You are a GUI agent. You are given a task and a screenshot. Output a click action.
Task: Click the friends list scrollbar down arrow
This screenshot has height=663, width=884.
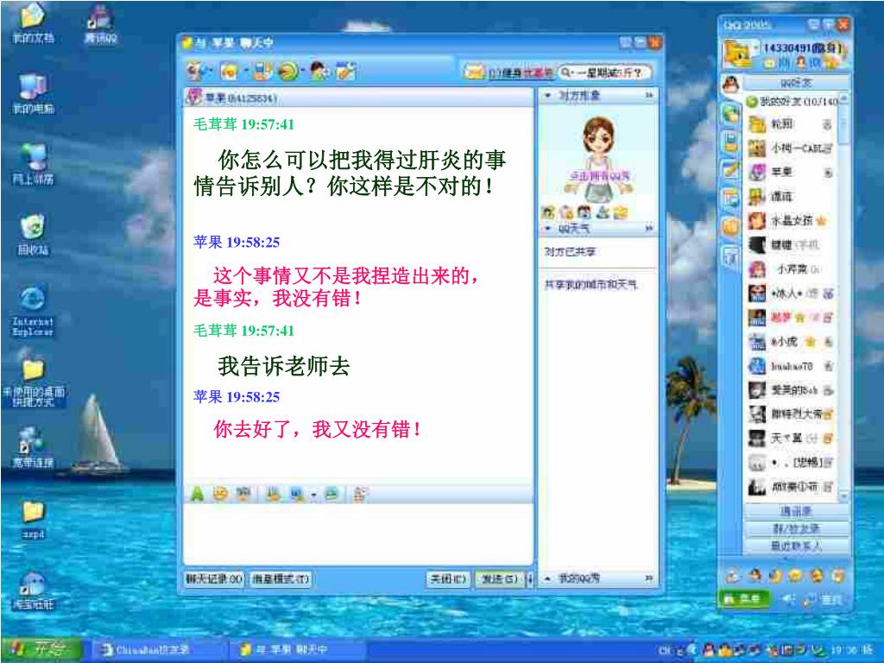[843, 496]
